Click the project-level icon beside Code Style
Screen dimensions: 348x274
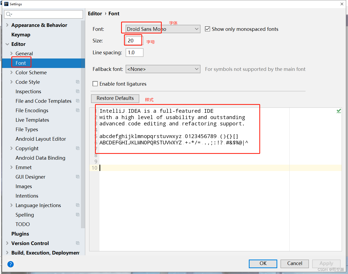(x=78, y=82)
